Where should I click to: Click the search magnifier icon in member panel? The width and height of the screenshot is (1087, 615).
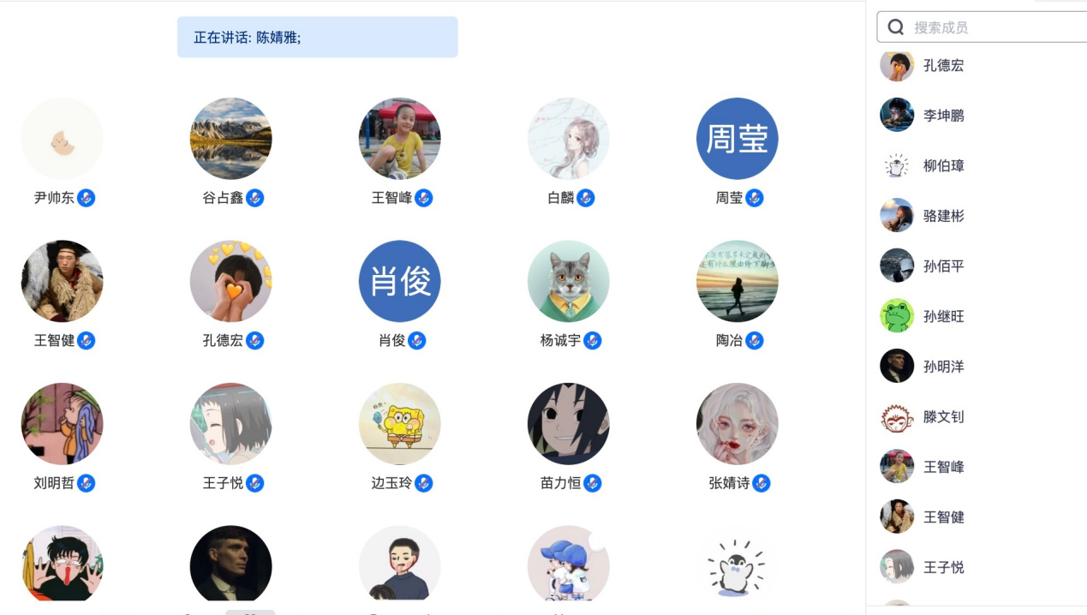[896, 27]
